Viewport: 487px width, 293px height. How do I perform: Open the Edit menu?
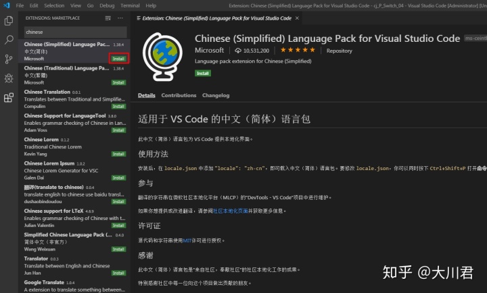tap(34, 5)
